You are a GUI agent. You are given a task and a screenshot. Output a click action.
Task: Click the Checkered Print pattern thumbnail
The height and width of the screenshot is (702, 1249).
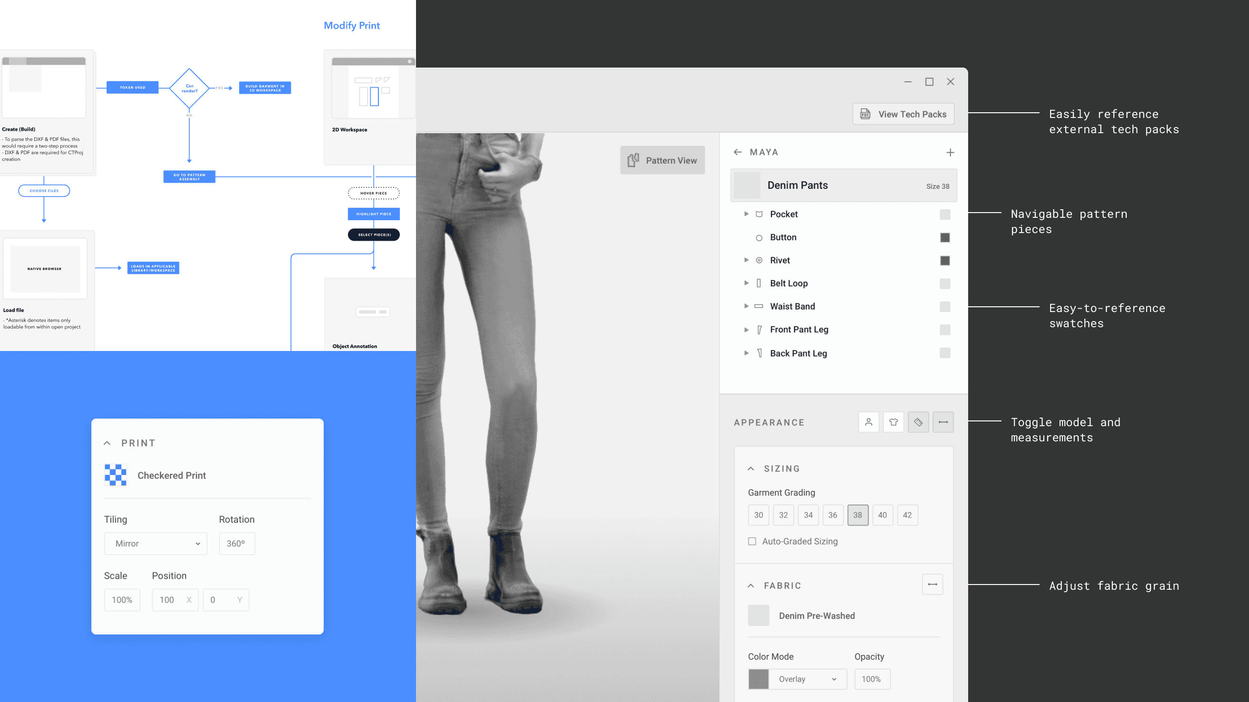[x=115, y=475]
